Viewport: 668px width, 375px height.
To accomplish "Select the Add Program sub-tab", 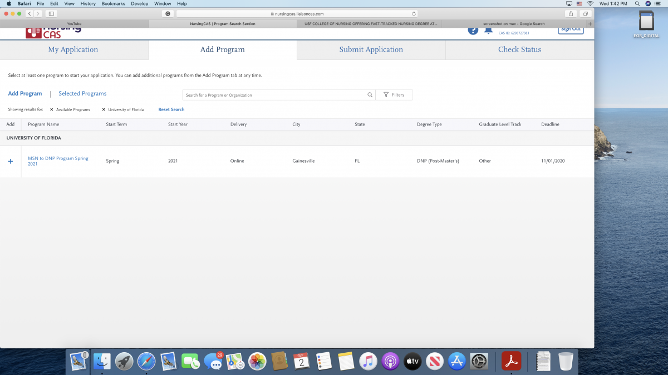I will (25, 94).
